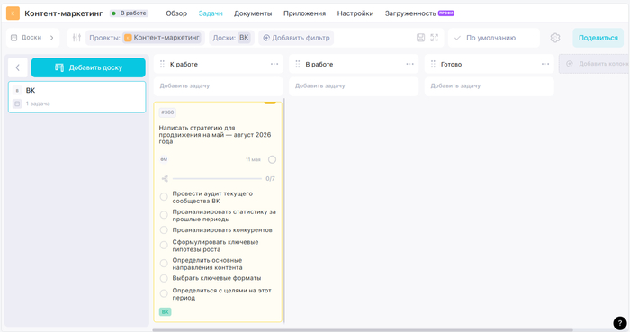Select the ВК board in sidebar

tap(77, 97)
